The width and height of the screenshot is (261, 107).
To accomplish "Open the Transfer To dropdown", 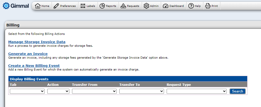I will tap(142, 91).
